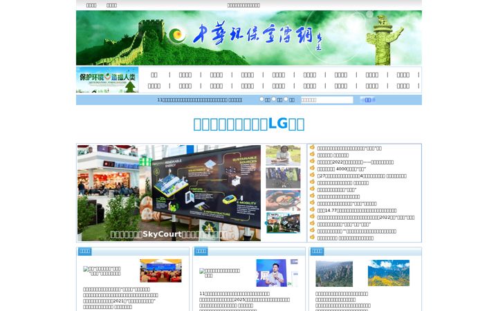Open the large blue headline containing "LG"

(249, 124)
